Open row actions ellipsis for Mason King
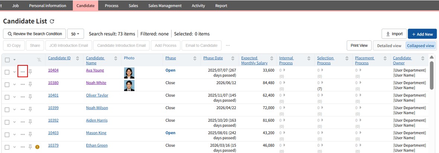The height and width of the screenshot is (153, 439). [23, 134]
